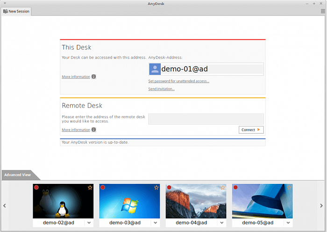The height and width of the screenshot is (232, 327).
Task: Open dropdown menu for demo-03@ad
Action: click(156, 223)
